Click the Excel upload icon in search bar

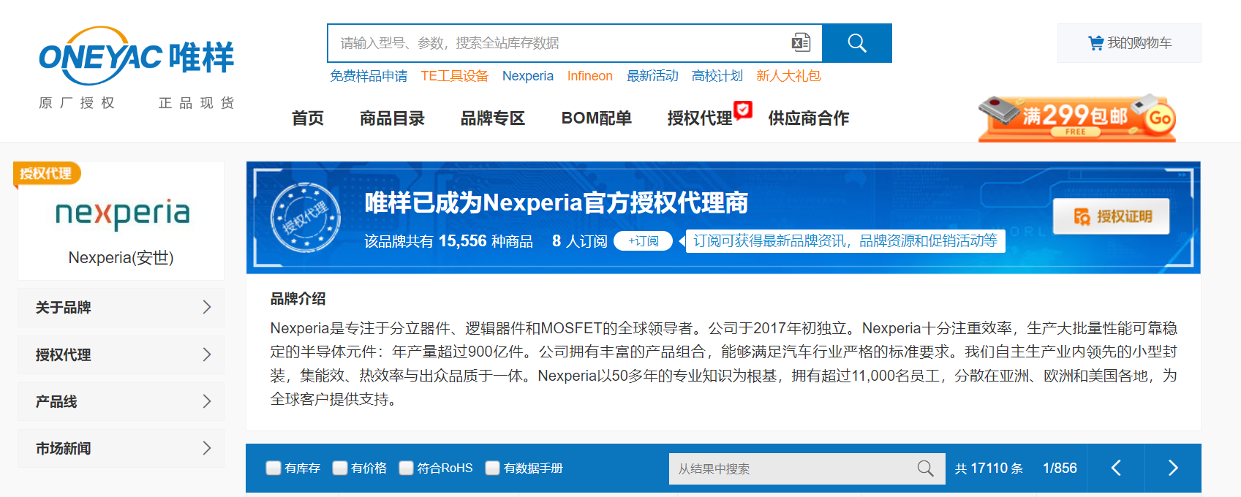801,42
